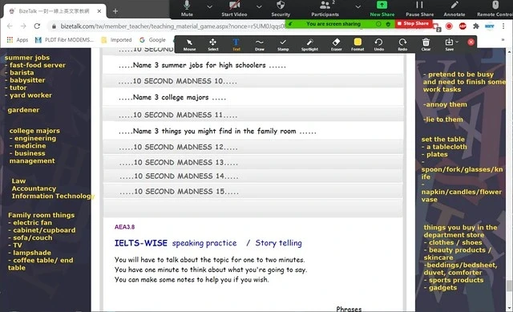Click bookmarks bar overflow chevron
The image size is (513, 312).
503,40
